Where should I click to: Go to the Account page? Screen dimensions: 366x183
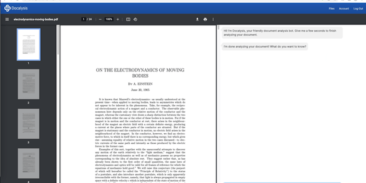coord(344,9)
